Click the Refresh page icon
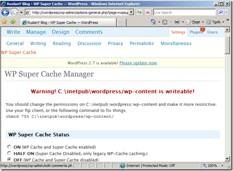The image size is (233, 171). [x=139, y=12]
